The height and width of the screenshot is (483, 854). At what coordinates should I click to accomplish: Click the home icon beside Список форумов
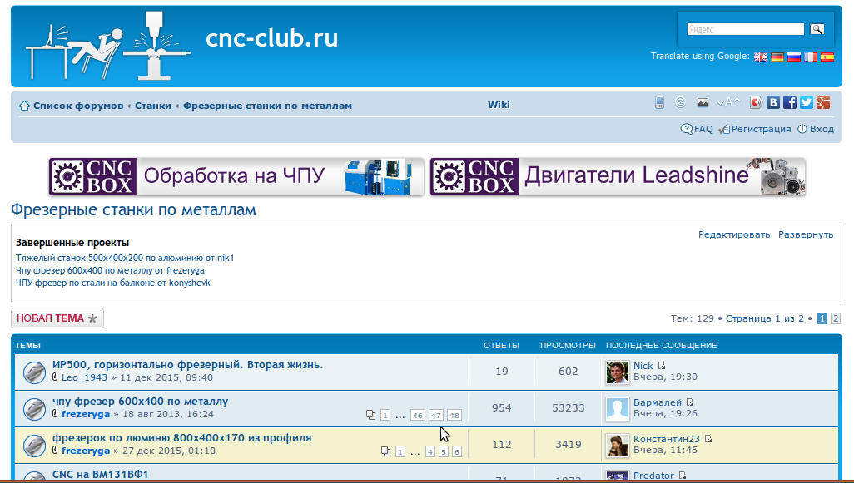click(24, 106)
